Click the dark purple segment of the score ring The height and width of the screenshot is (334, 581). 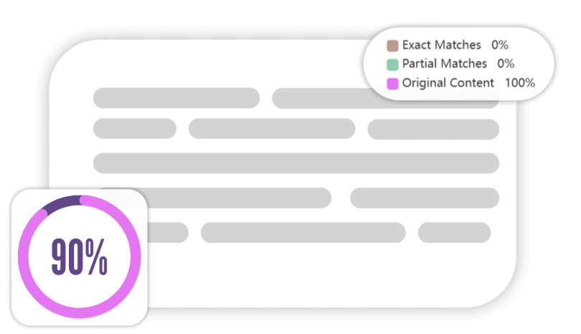(x=61, y=203)
